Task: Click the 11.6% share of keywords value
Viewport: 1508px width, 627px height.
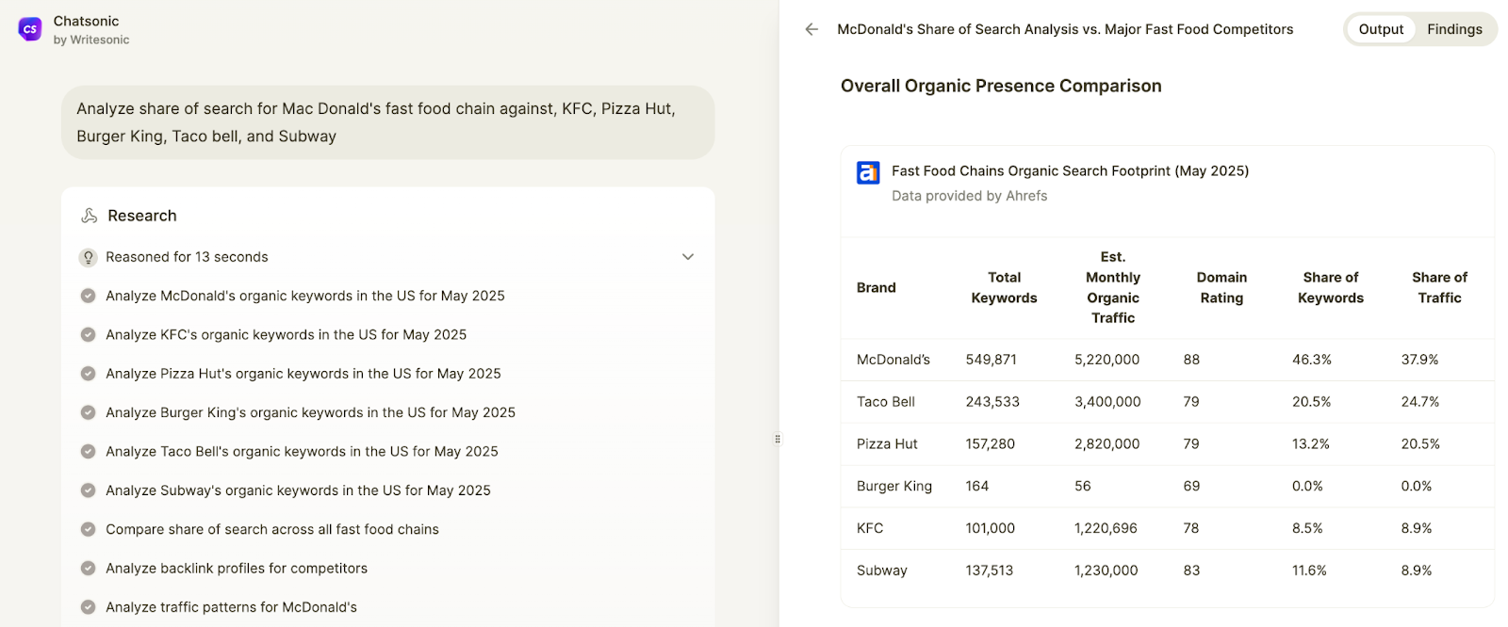Action: 1309,571
